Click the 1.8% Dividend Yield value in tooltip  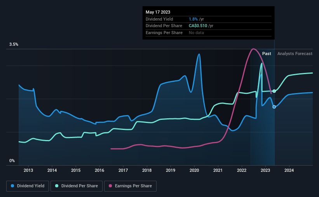(193, 19)
